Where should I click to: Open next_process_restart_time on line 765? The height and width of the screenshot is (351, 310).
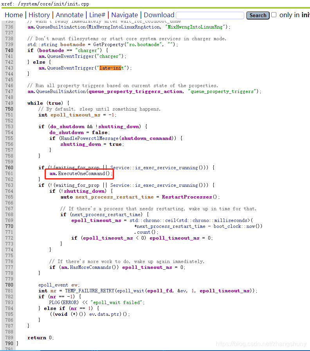(x=115, y=197)
